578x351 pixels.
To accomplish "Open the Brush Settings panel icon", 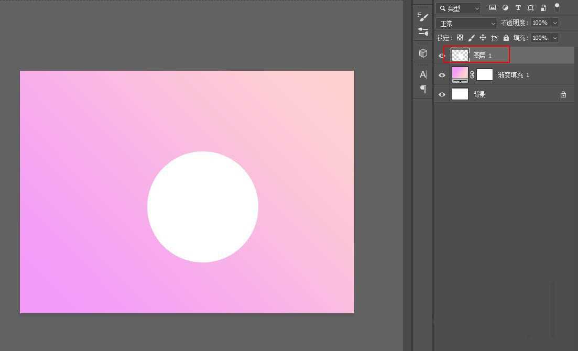I will click(423, 17).
